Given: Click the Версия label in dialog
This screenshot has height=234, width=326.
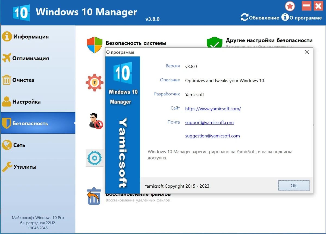Looking at the screenshot, I should pos(173,66).
